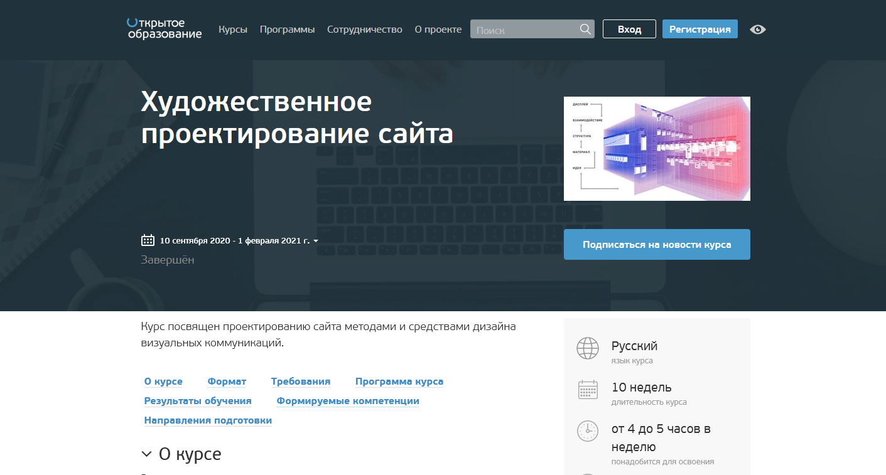This screenshot has width=886, height=475.
Task: Click the Регистрация button
Action: coord(700,28)
